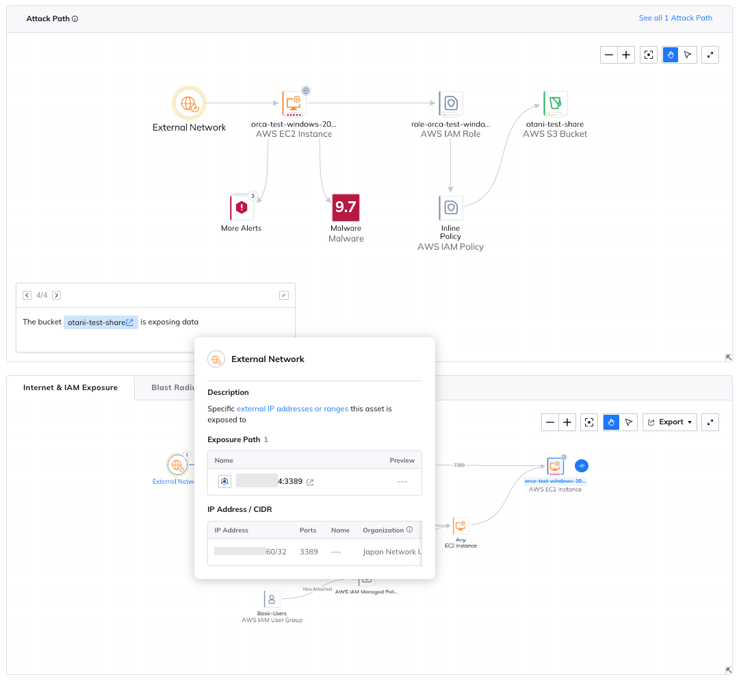Click Japan Network organization cell
This screenshot has width=739, height=681.
[392, 552]
